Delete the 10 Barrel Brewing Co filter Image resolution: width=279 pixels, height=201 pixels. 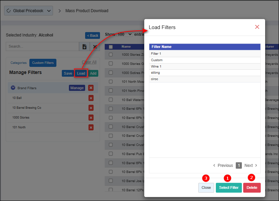click(x=91, y=108)
